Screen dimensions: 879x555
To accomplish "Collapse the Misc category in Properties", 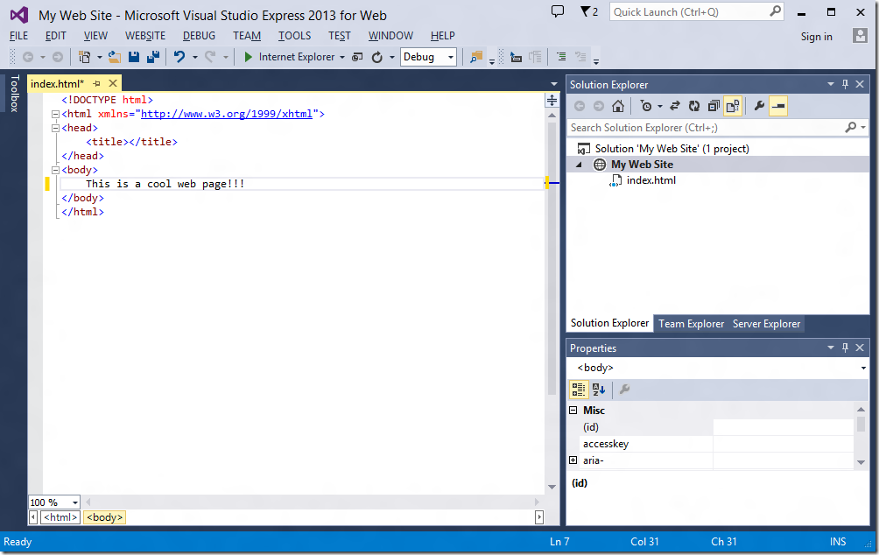I will [x=573, y=411].
